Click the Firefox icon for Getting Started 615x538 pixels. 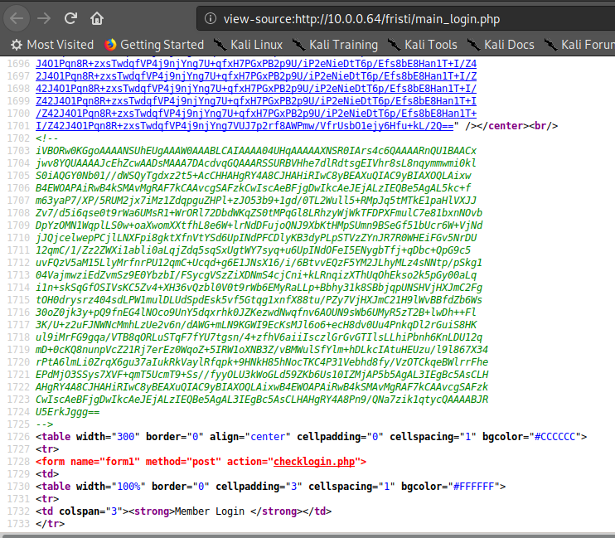click(x=112, y=45)
